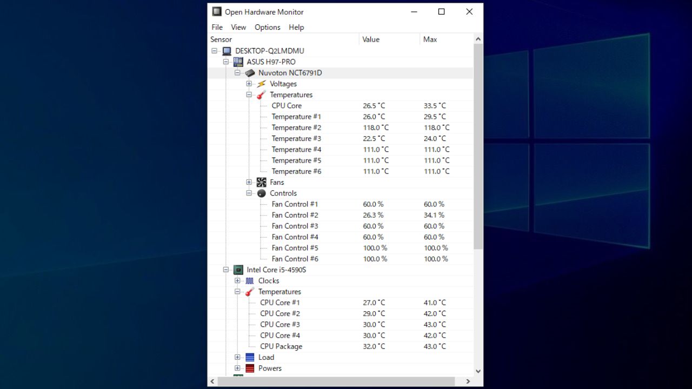Select the Temperature #4 row

point(341,150)
